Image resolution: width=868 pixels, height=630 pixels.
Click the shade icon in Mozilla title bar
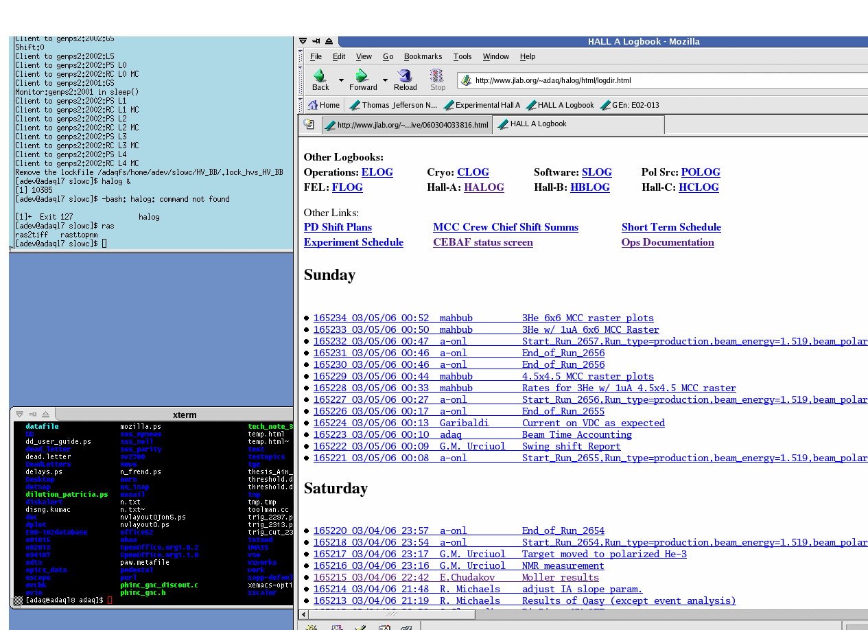329,41
